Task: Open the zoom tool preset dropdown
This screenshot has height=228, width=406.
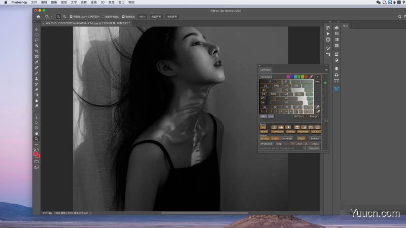Action: point(49,17)
